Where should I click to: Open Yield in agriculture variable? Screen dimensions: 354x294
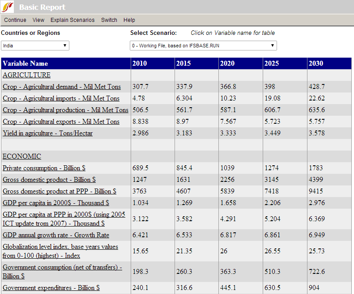pos(47,133)
